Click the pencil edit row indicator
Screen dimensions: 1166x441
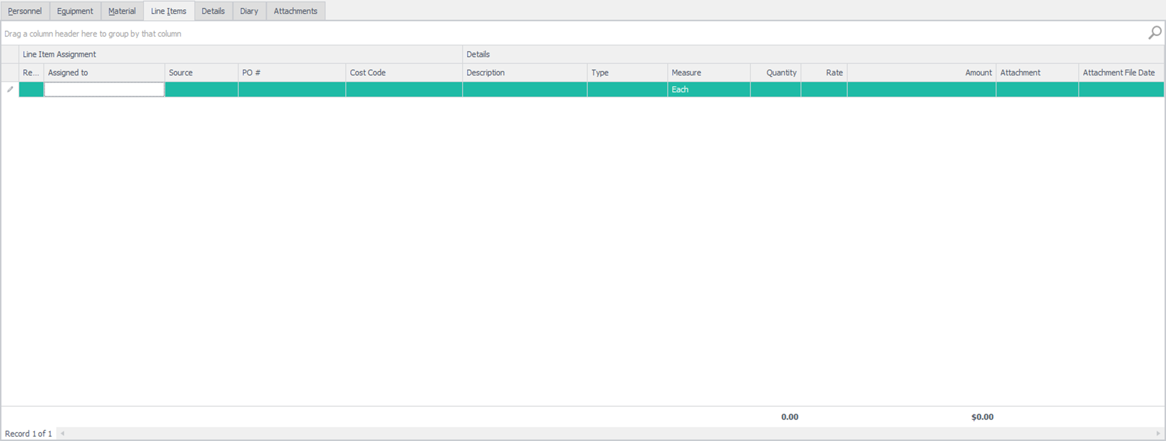click(x=10, y=89)
